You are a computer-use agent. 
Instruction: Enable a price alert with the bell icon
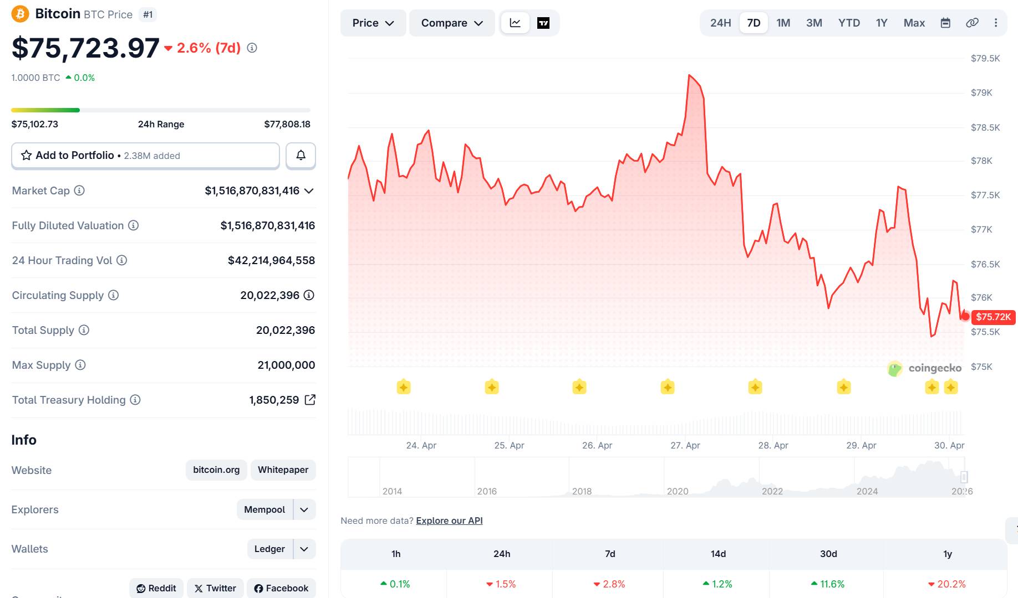(x=301, y=156)
